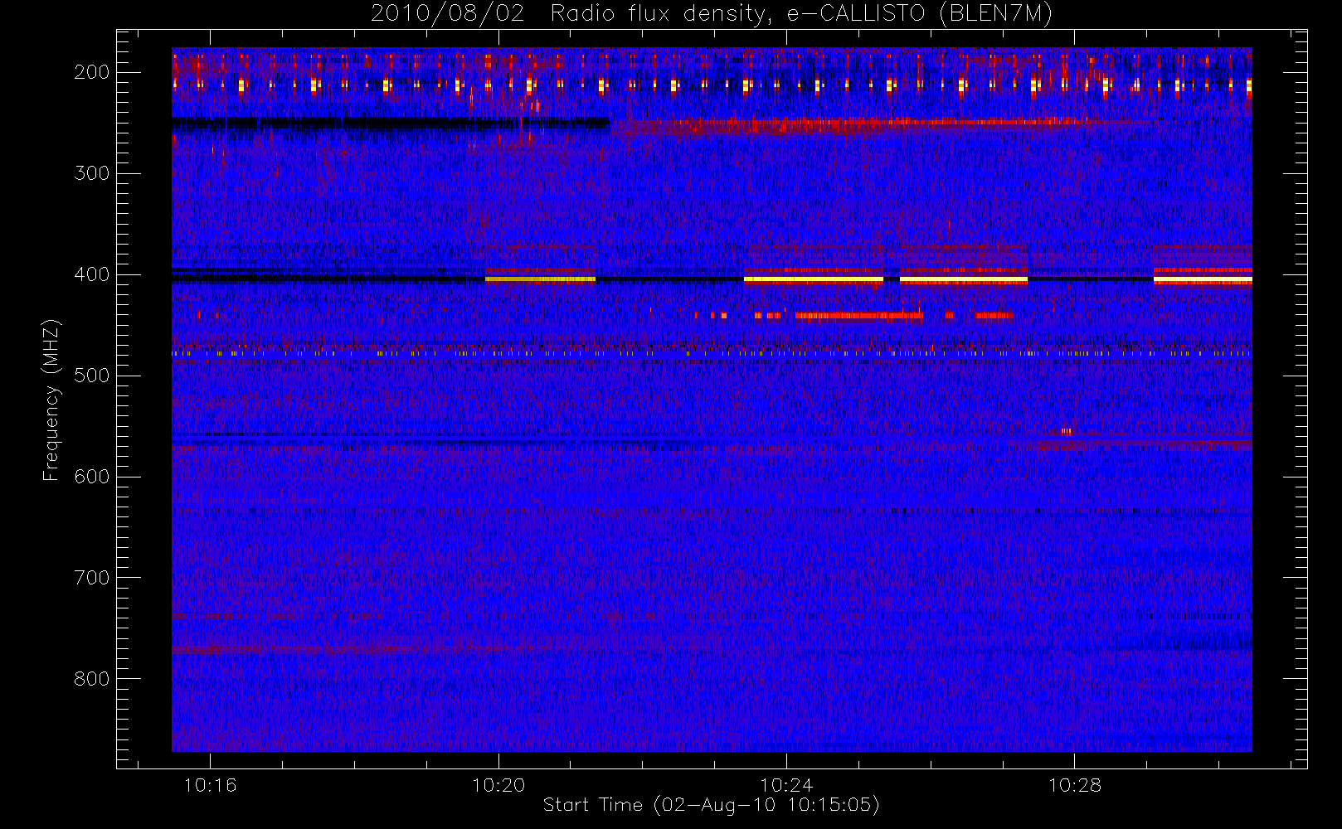Click the 'Frequency (MHZ)' axis label

click(51, 400)
